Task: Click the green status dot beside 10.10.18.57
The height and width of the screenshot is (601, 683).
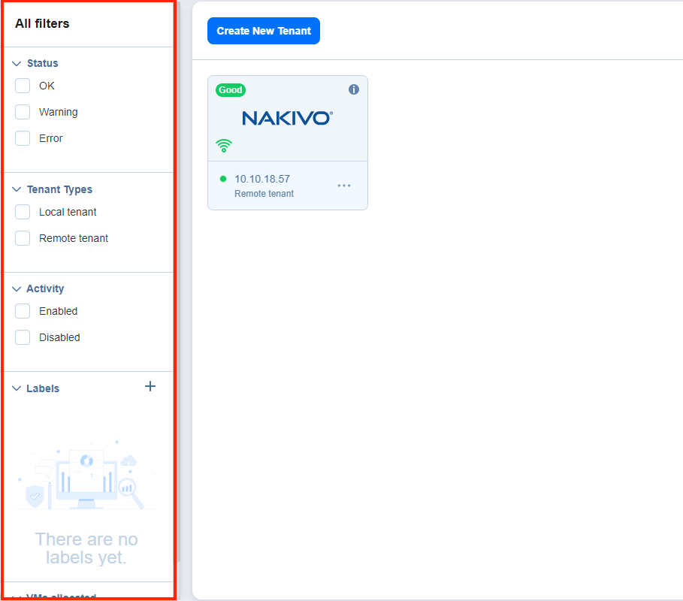Action: coord(223,179)
